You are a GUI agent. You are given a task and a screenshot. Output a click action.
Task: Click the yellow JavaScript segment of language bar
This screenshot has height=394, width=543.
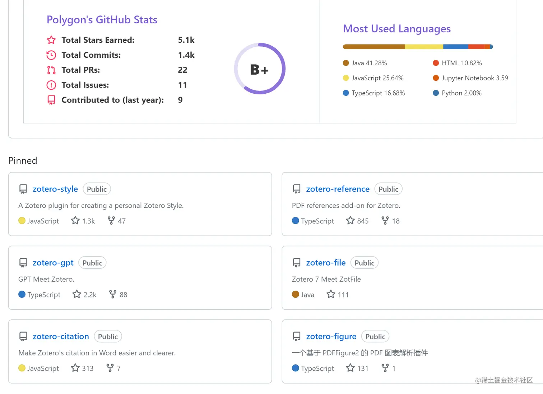coord(424,47)
